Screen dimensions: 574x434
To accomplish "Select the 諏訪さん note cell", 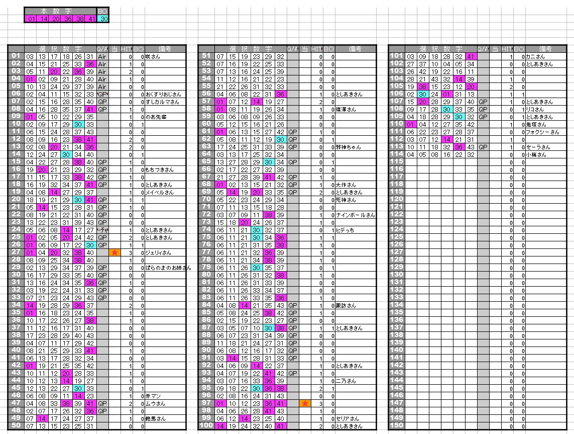I will click(356, 305).
